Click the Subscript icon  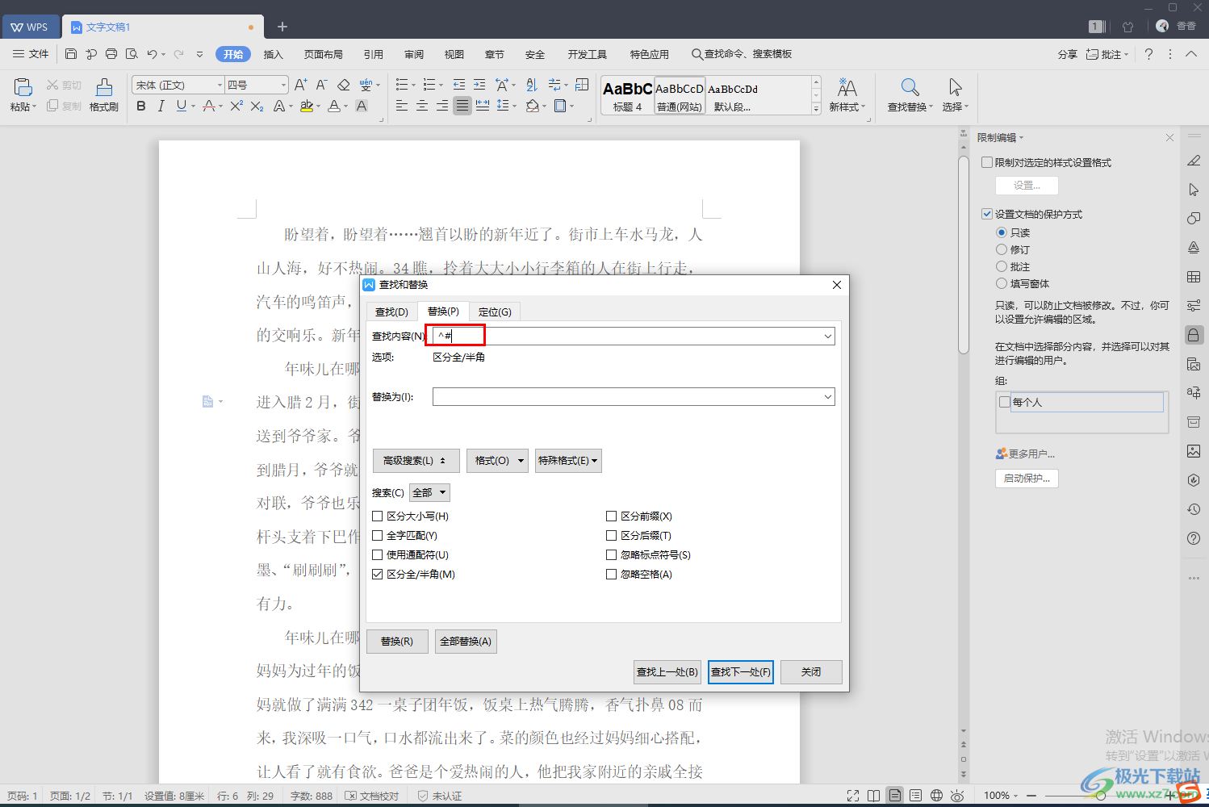pos(257,106)
